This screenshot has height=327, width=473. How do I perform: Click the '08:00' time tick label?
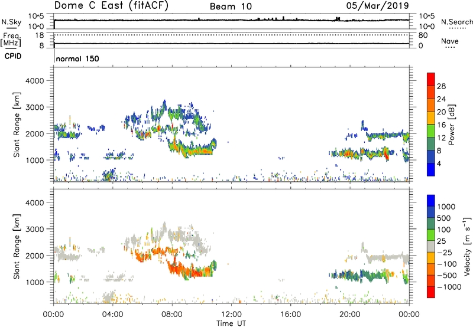(172, 315)
